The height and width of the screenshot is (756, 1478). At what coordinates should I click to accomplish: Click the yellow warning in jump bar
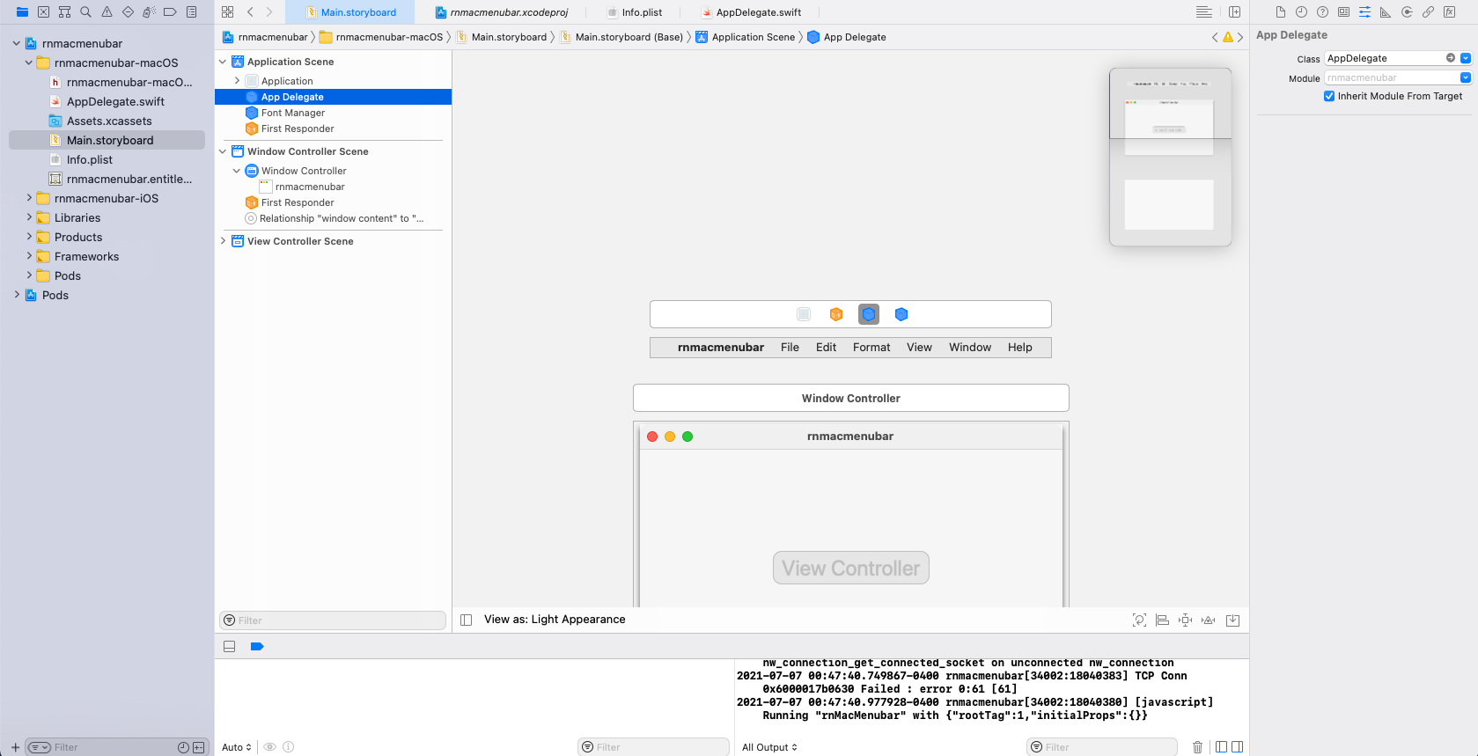tap(1227, 37)
